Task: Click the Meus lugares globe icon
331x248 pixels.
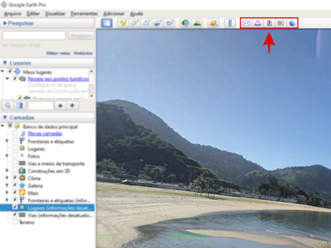Action: [x=17, y=72]
